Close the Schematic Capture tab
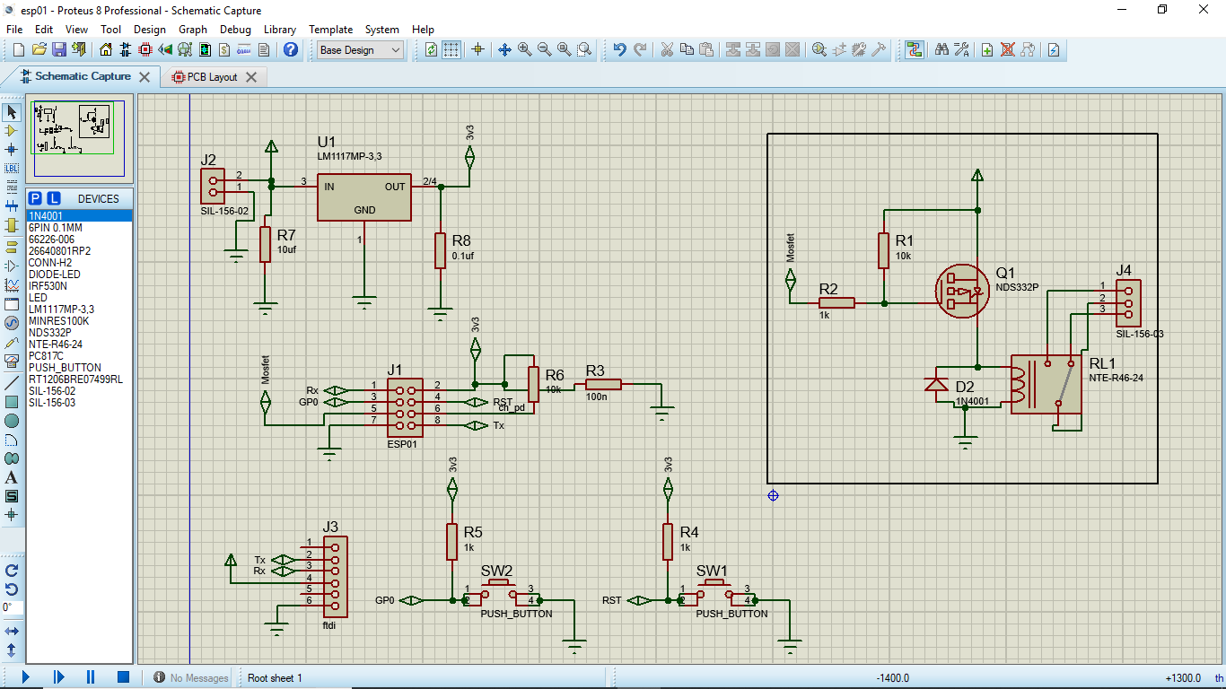1226x689 pixels. 144,77
